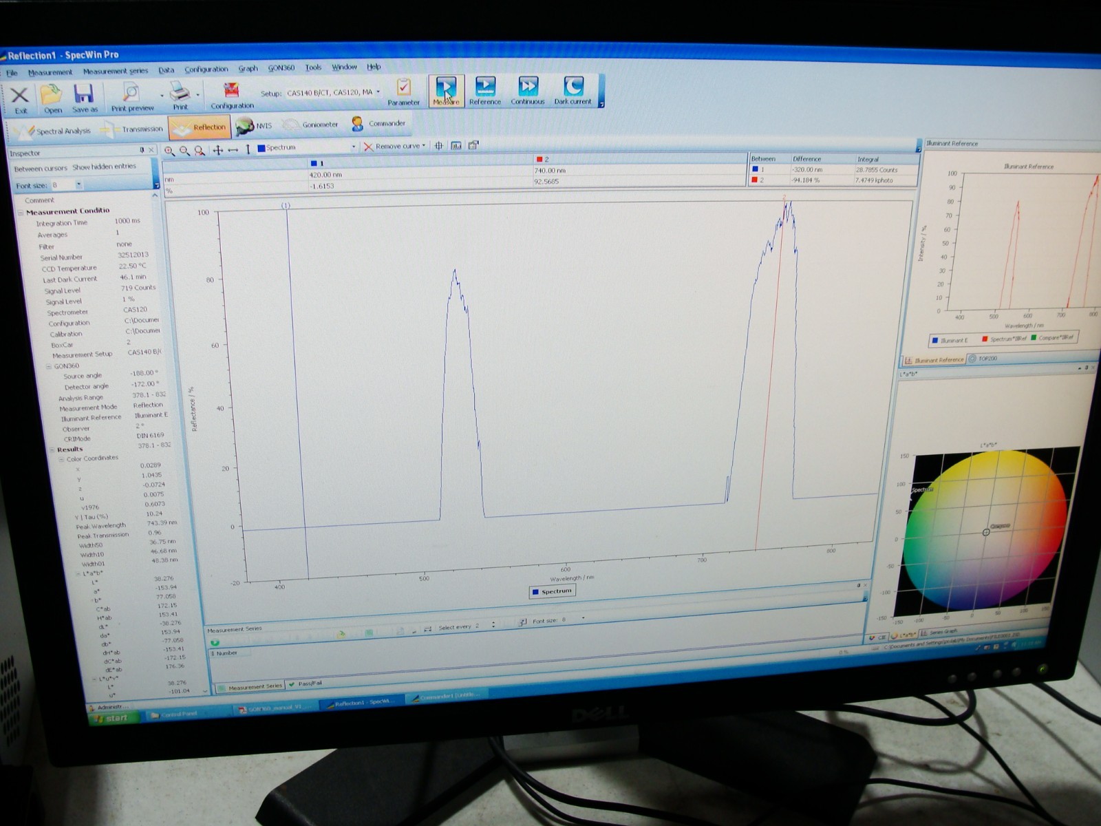
Task: Open the Font size dropdown in the Inspector
Action: pos(78,184)
